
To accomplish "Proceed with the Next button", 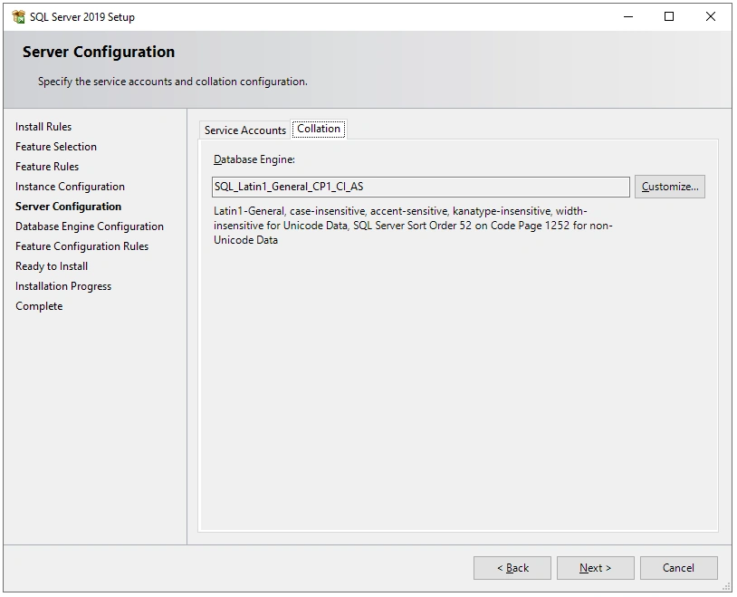I will click(596, 568).
